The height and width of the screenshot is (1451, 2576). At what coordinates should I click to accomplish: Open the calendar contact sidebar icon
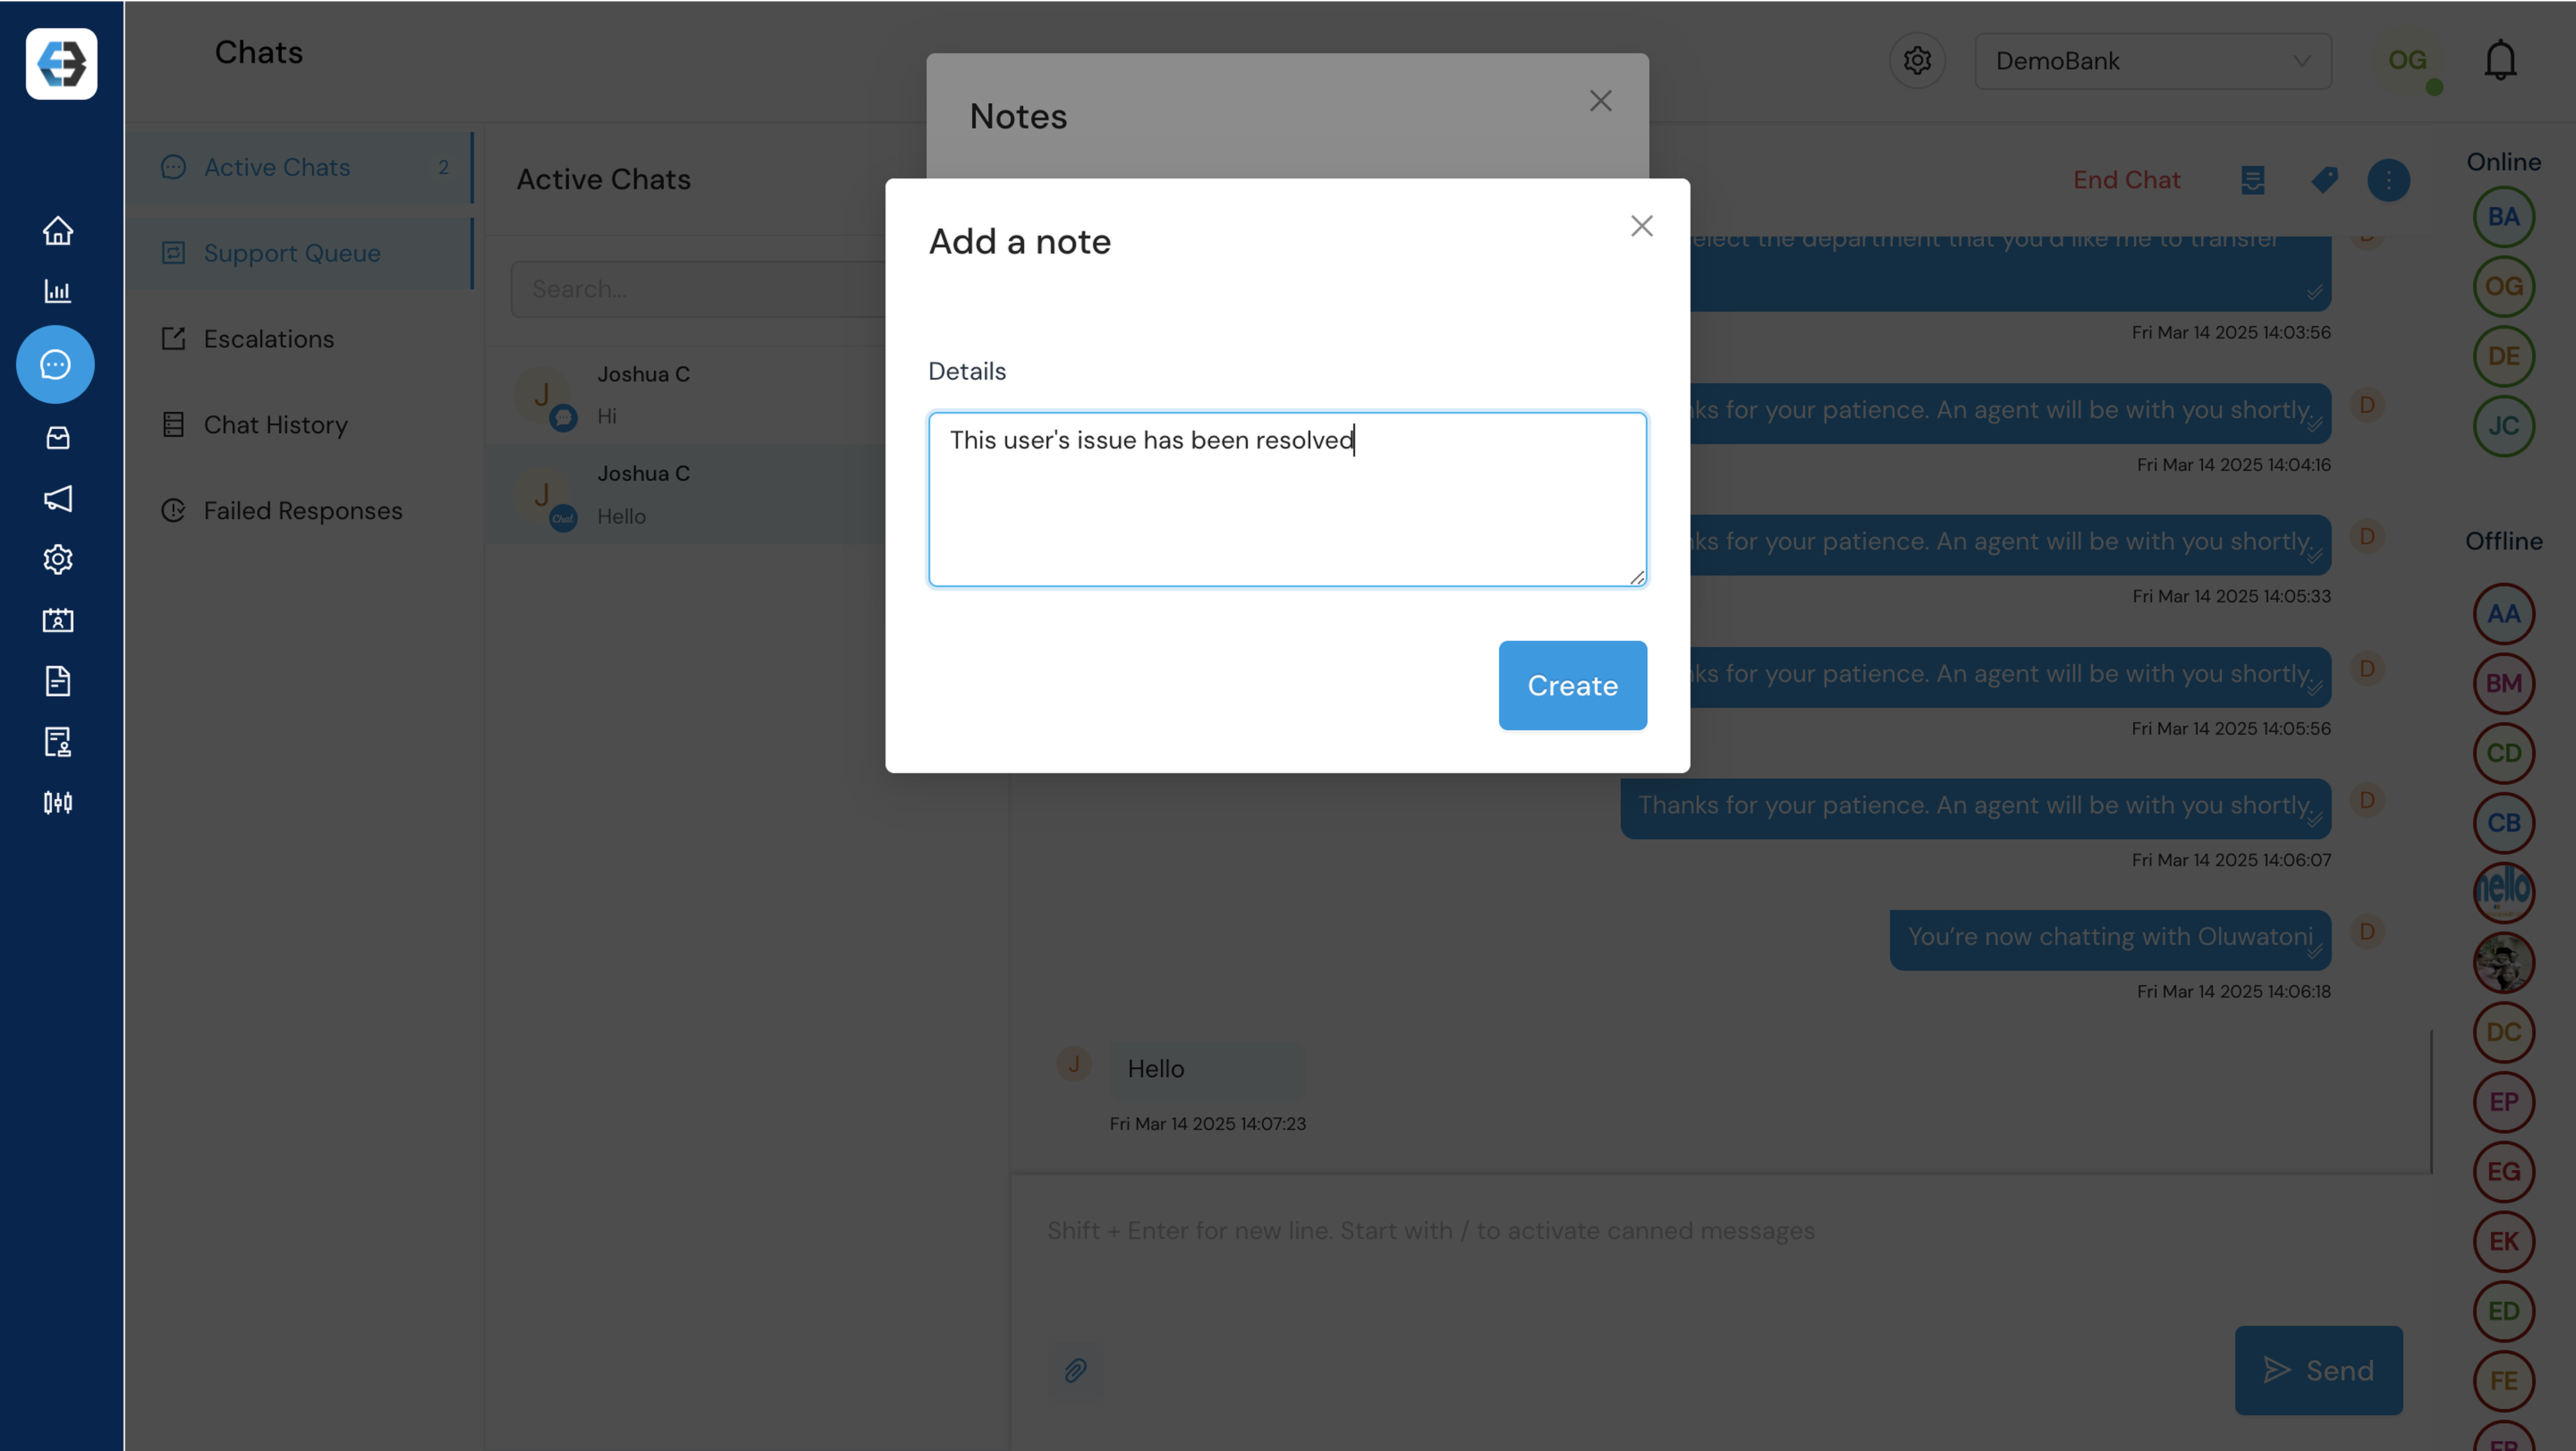[x=58, y=620]
